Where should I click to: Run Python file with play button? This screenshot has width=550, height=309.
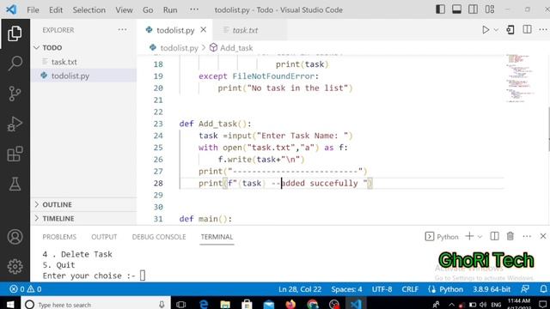[x=486, y=30]
